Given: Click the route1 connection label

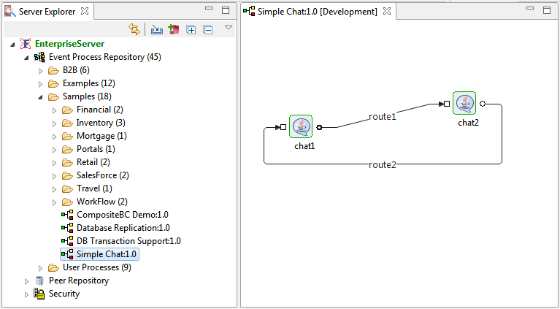Looking at the screenshot, I should [x=382, y=116].
